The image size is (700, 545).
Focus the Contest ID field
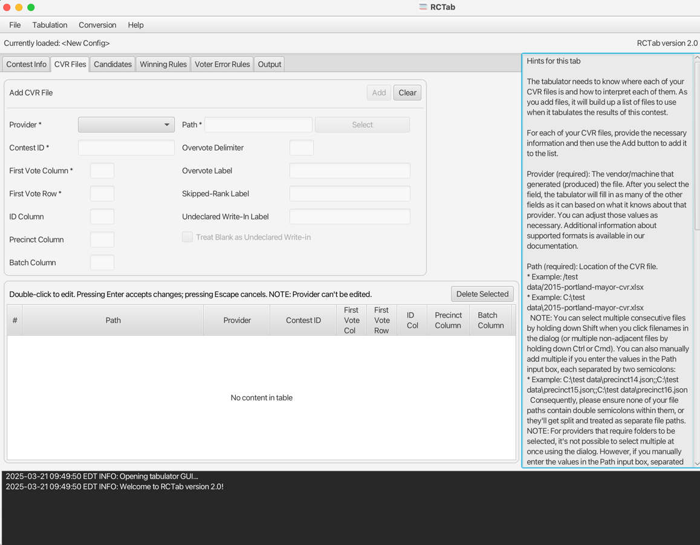[x=126, y=148]
